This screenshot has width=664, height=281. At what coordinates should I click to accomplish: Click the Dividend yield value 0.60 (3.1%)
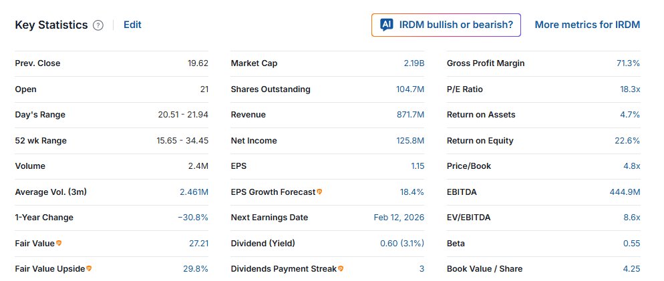point(402,244)
